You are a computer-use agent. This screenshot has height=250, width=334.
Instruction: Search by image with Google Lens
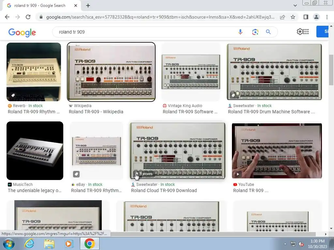pos(255,32)
